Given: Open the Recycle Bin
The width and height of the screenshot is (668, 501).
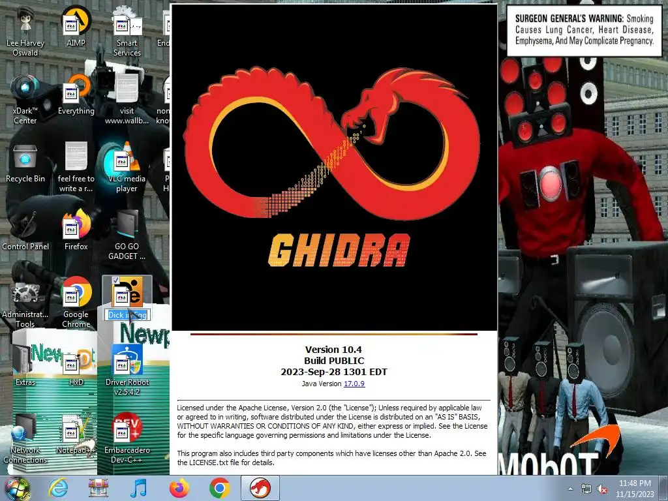Looking at the screenshot, I should (x=25, y=162).
